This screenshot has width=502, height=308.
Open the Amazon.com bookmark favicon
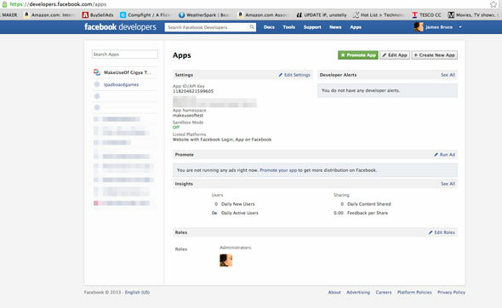[x=26, y=14]
